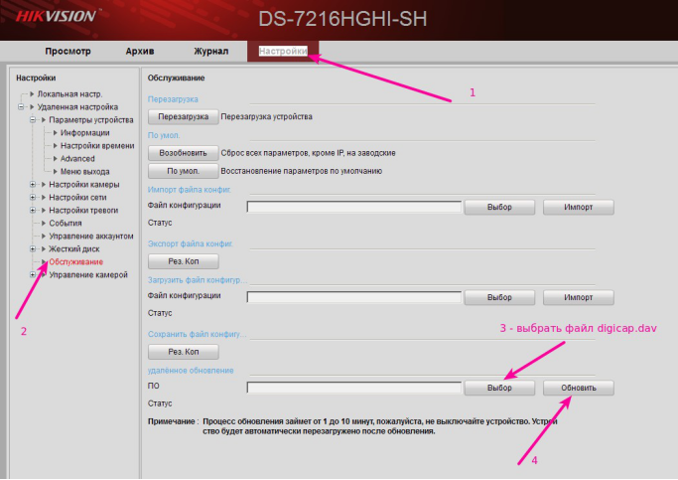The width and height of the screenshot is (678, 480).
Task: Select the Настройки tab
Action: (283, 51)
